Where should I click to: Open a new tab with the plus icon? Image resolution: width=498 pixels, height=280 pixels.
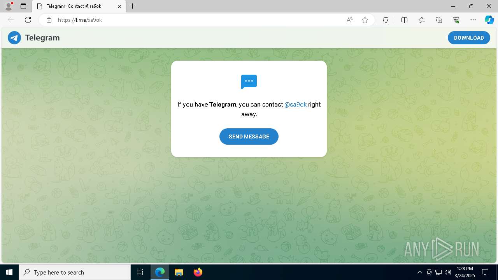[133, 6]
